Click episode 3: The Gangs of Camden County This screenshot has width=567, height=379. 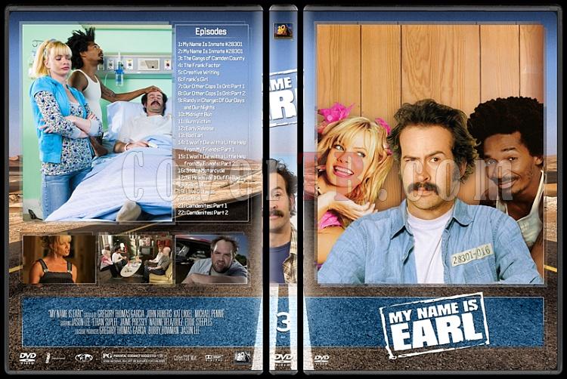tap(211, 58)
